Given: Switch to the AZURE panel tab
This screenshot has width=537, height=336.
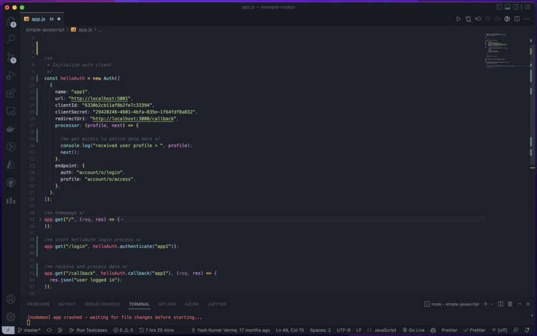Looking at the screenshot, I should [x=192, y=304].
